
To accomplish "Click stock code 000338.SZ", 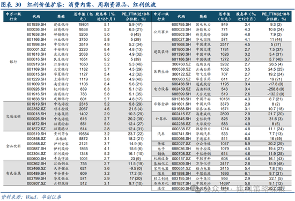I will pos(181,129).
